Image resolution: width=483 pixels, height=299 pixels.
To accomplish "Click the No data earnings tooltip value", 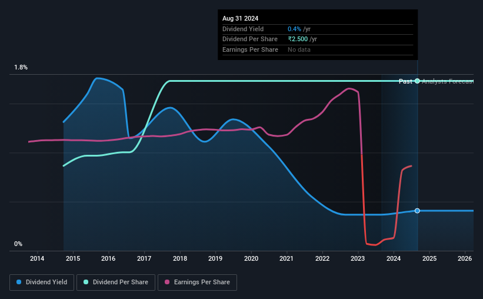I will [x=299, y=49].
